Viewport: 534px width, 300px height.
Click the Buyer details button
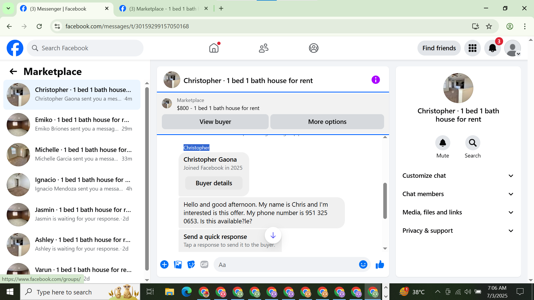click(x=214, y=183)
